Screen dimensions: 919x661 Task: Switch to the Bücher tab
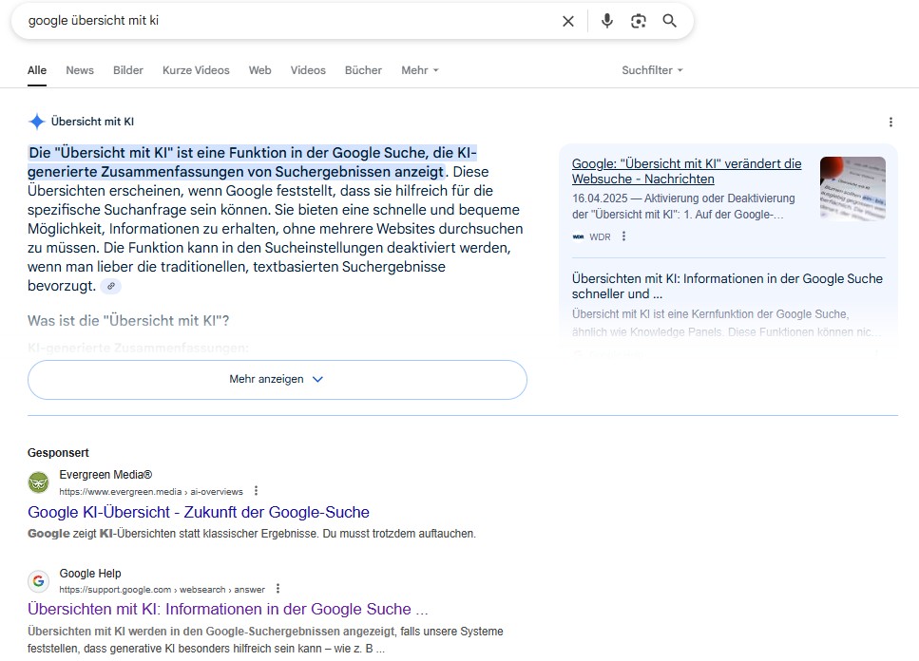(363, 70)
